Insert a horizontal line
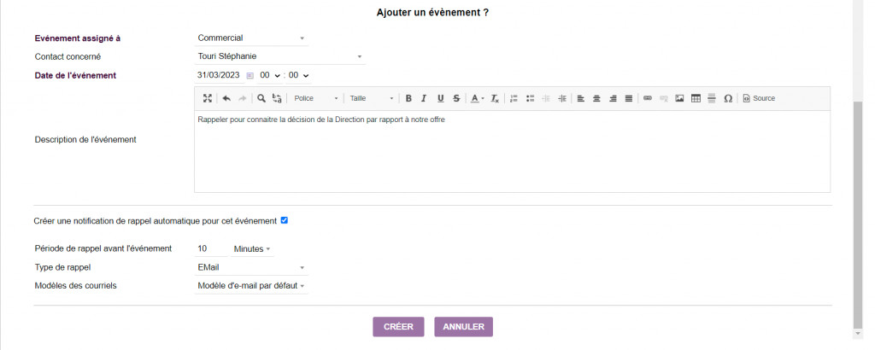875x350 pixels. point(712,98)
